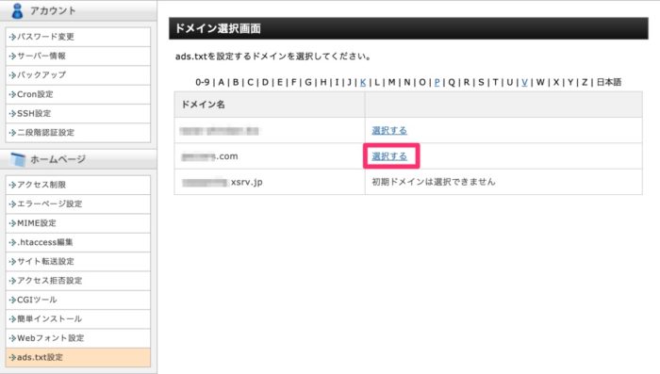660x374 pixels.
Task: Open エラーページ設定 menu item
Action: (78, 204)
